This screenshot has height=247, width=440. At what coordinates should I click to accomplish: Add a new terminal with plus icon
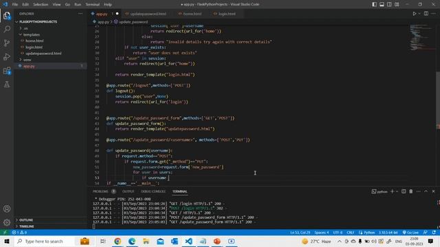click(393, 191)
